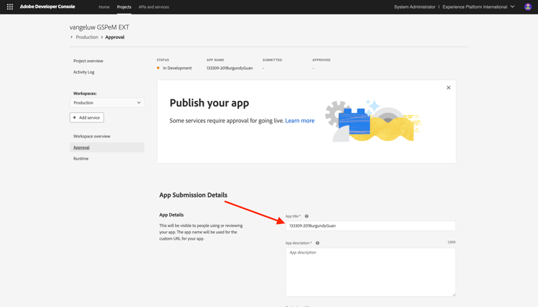Open the APIs and services tab
This screenshot has width=538, height=307.
(154, 7)
